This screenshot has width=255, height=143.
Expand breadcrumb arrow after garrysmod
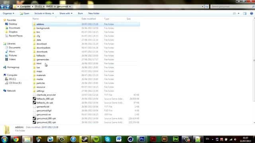point(70,6)
